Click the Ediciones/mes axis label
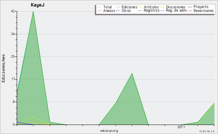Screen dimensions: 218x134 tap(3, 68)
